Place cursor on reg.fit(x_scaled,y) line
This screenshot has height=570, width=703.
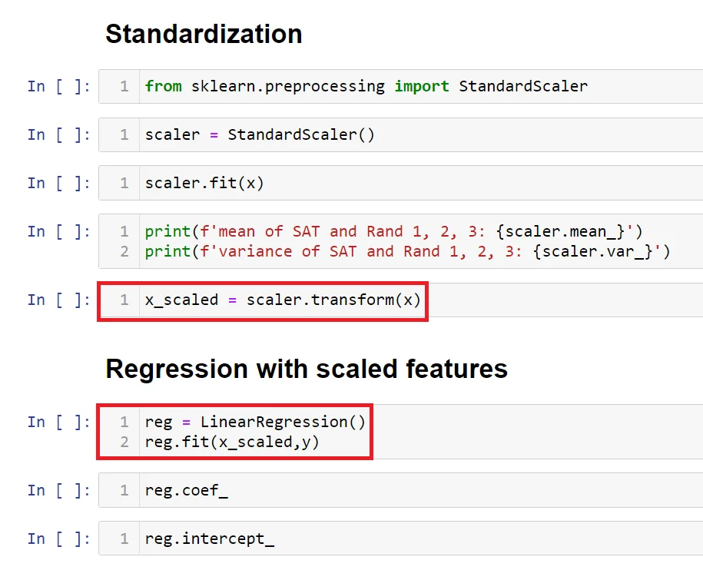pyautogui.click(x=232, y=442)
